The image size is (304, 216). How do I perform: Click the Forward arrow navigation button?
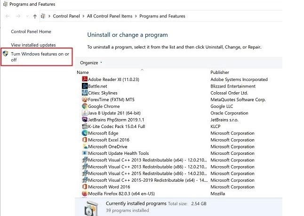click(x=18, y=16)
